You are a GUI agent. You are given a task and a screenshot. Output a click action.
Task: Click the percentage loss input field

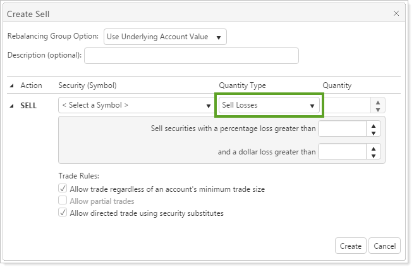click(342, 129)
